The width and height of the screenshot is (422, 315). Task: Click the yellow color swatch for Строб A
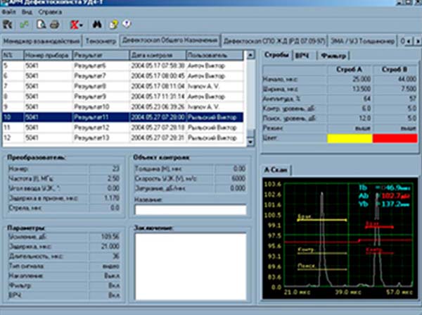point(350,140)
